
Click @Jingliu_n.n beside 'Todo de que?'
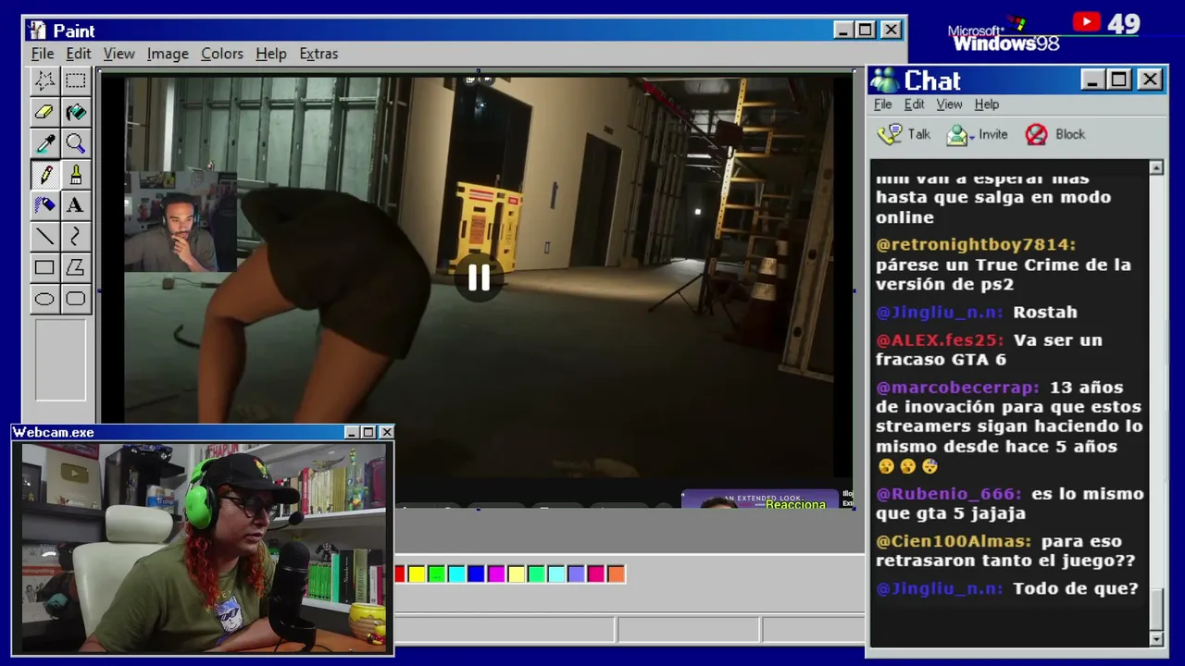(940, 588)
